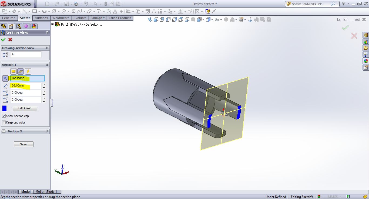
Task: Cancel Section View with the red X
Action: [10, 40]
